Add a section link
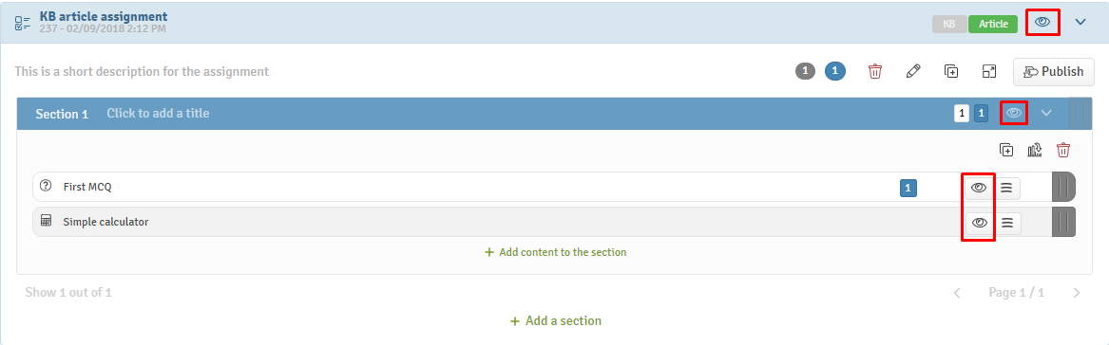Image resolution: width=1109 pixels, height=345 pixels. point(556,321)
